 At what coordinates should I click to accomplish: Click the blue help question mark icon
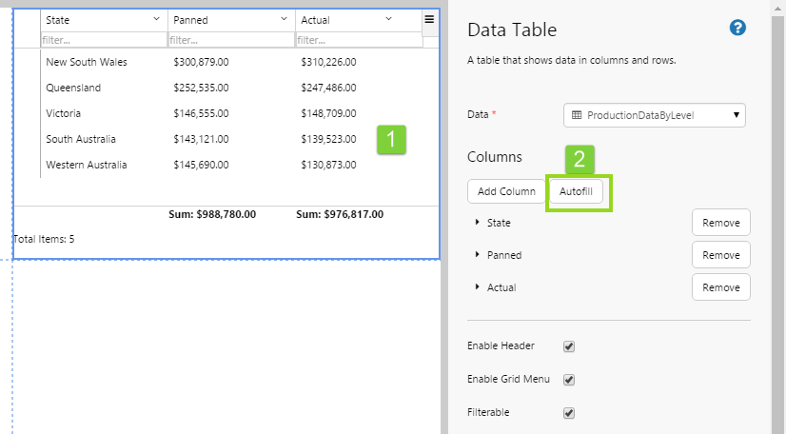[737, 29]
